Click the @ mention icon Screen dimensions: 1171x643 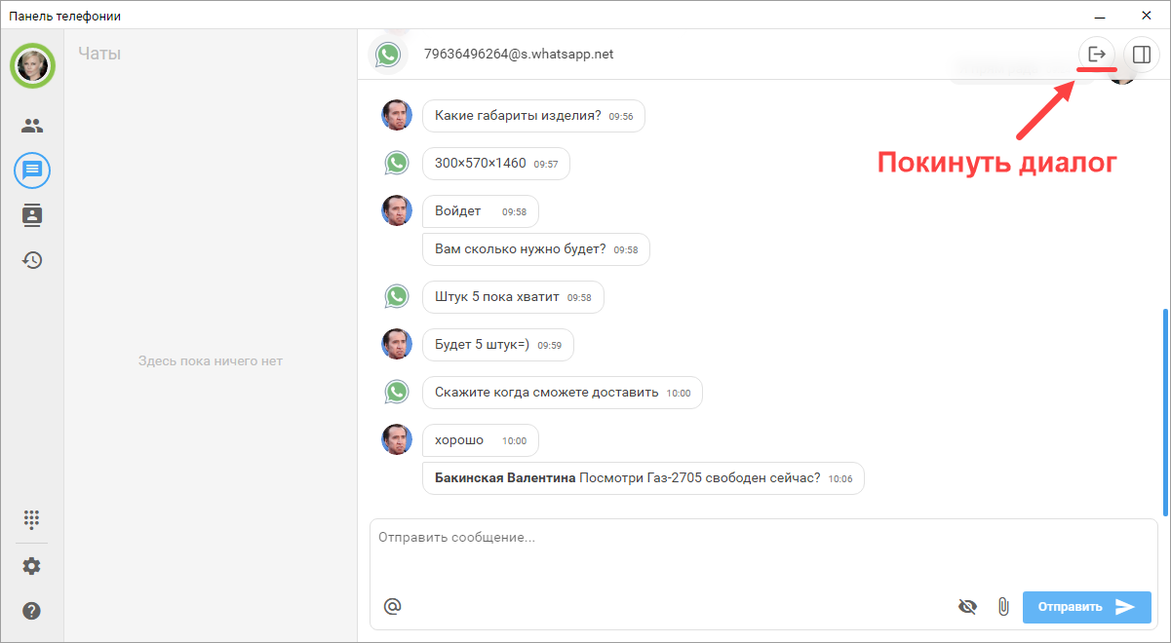coord(392,606)
